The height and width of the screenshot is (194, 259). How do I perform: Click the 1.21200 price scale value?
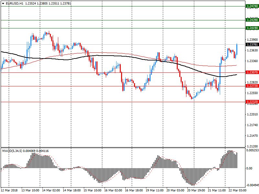(x=253, y=146)
